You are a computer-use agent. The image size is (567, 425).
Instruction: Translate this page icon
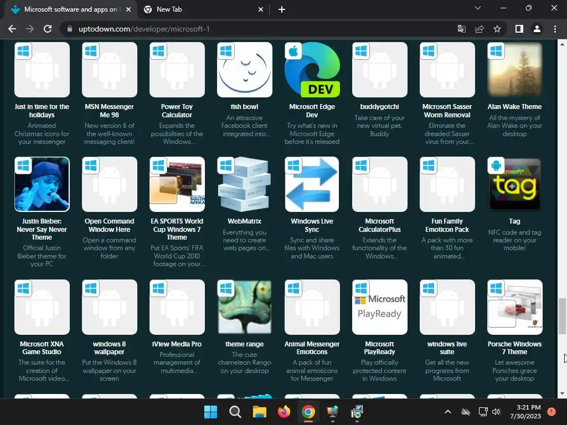462,29
